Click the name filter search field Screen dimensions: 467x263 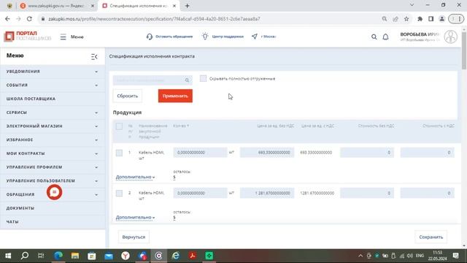[153, 80]
